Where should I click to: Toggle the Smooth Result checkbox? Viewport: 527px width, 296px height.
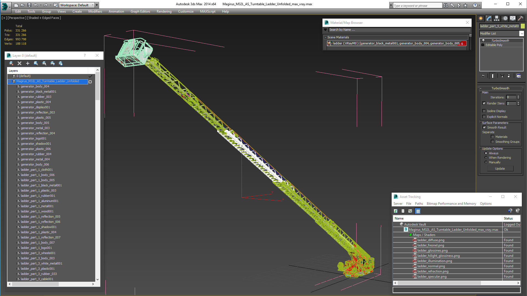pyautogui.click(x=484, y=127)
